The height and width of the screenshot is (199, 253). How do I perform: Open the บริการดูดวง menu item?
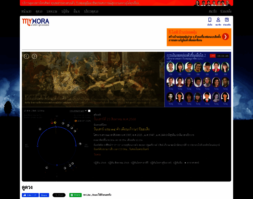pos(91,11)
